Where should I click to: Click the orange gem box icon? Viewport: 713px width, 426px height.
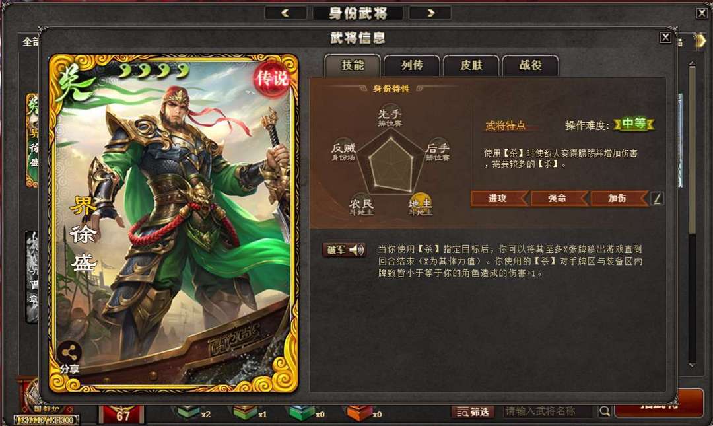pos(358,412)
